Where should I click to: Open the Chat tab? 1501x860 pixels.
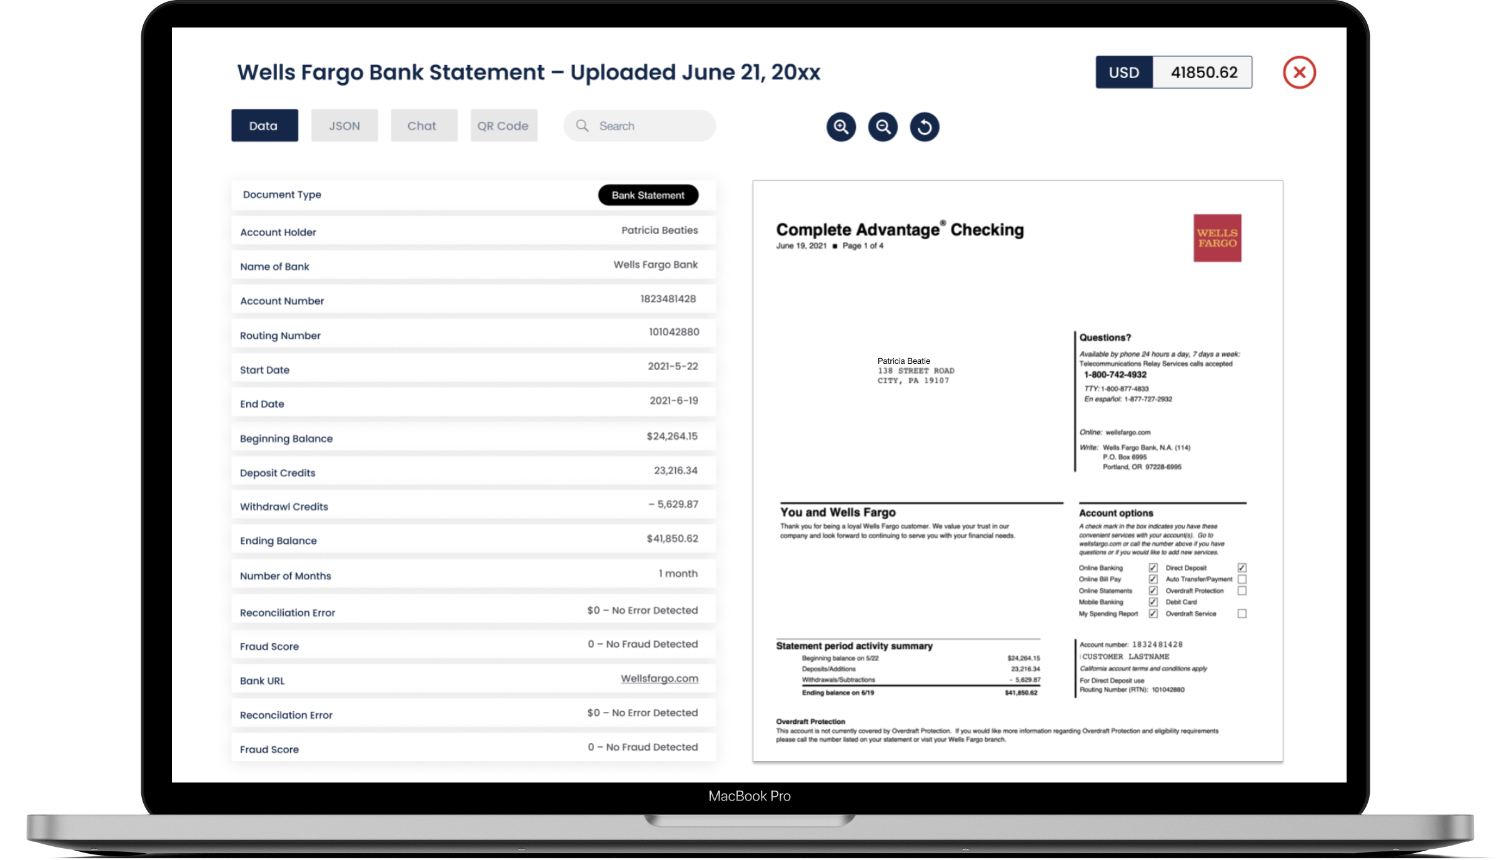point(424,125)
